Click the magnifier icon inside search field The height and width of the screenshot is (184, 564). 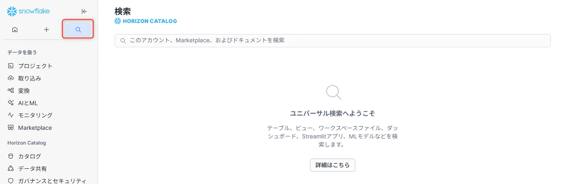(x=123, y=41)
